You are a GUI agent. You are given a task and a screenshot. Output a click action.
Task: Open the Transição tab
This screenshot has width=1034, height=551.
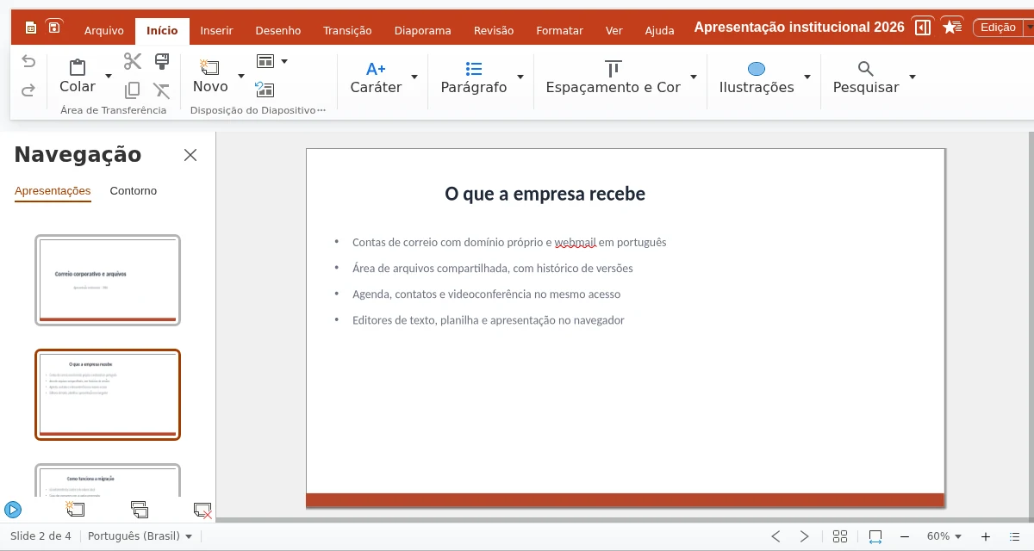click(x=347, y=30)
